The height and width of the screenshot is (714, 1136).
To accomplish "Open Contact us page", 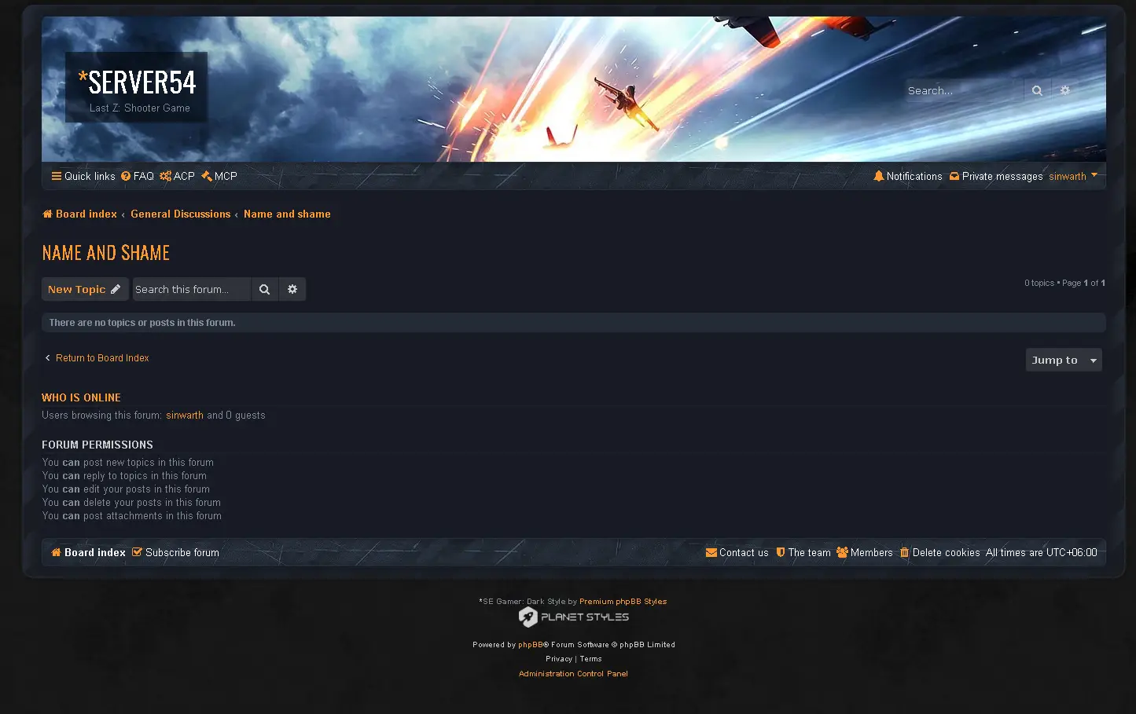I will (x=737, y=552).
